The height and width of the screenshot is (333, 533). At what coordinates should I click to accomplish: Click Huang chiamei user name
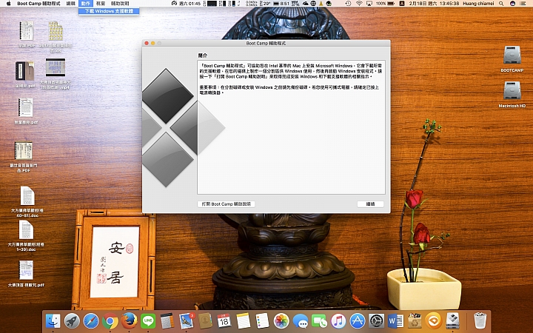[478, 4]
